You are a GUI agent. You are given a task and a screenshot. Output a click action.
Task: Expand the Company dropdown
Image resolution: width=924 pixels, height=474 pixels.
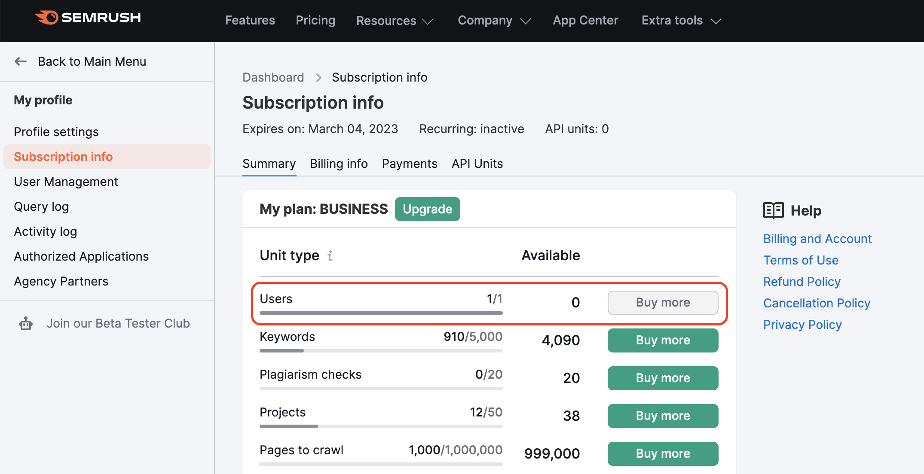point(494,21)
